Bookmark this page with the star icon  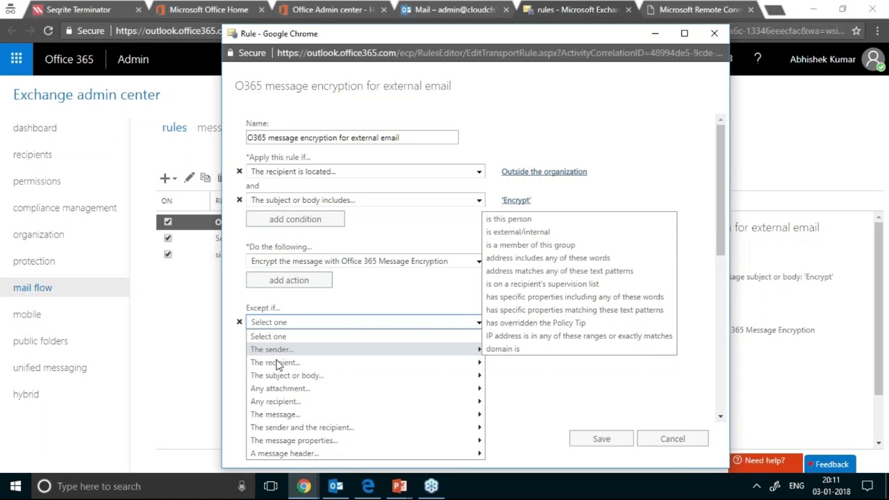[856, 31]
